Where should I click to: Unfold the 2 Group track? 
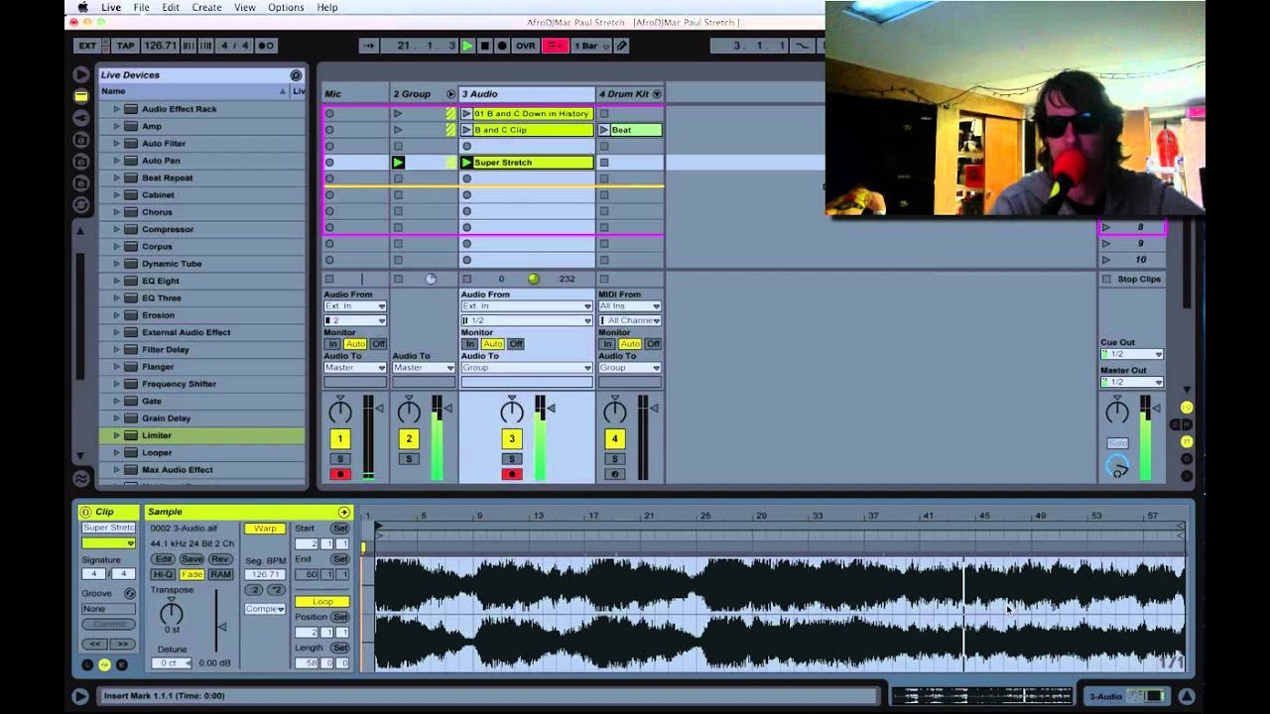point(450,94)
